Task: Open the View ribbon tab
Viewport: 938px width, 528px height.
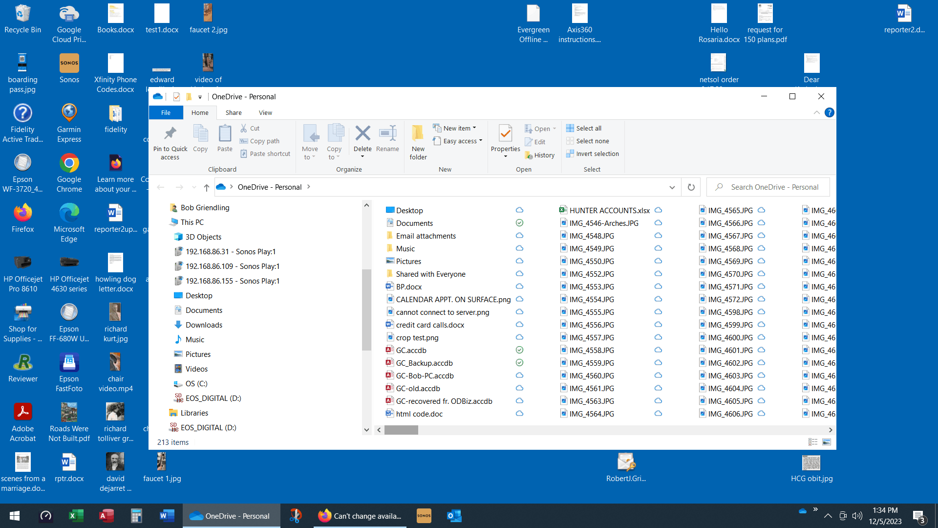Action: 265,112
